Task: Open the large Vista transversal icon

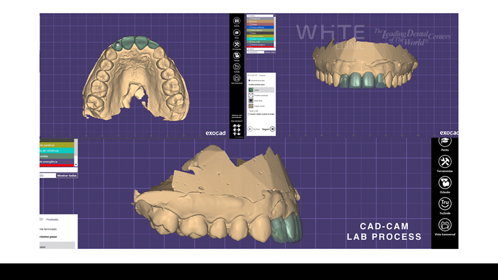Action: point(445,225)
